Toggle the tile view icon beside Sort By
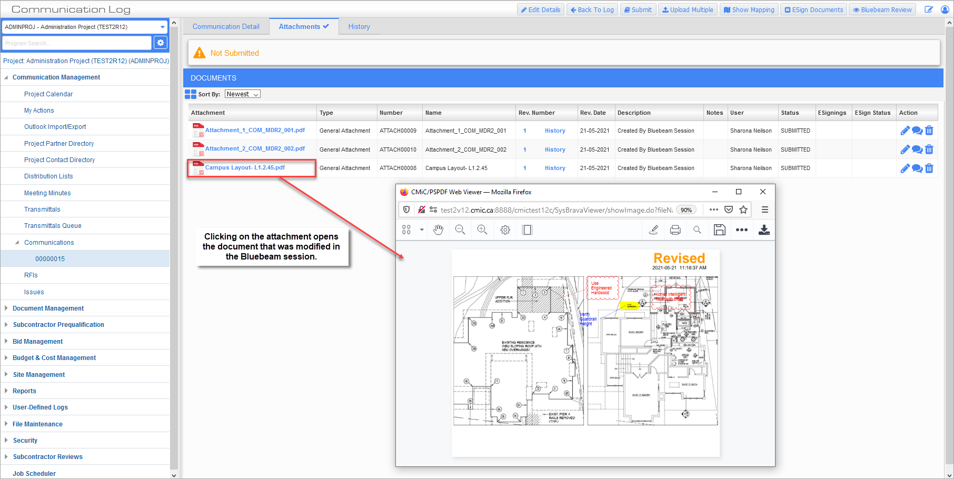Image resolution: width=954 pixels, height=479 pixels. [x=191, y=94]
